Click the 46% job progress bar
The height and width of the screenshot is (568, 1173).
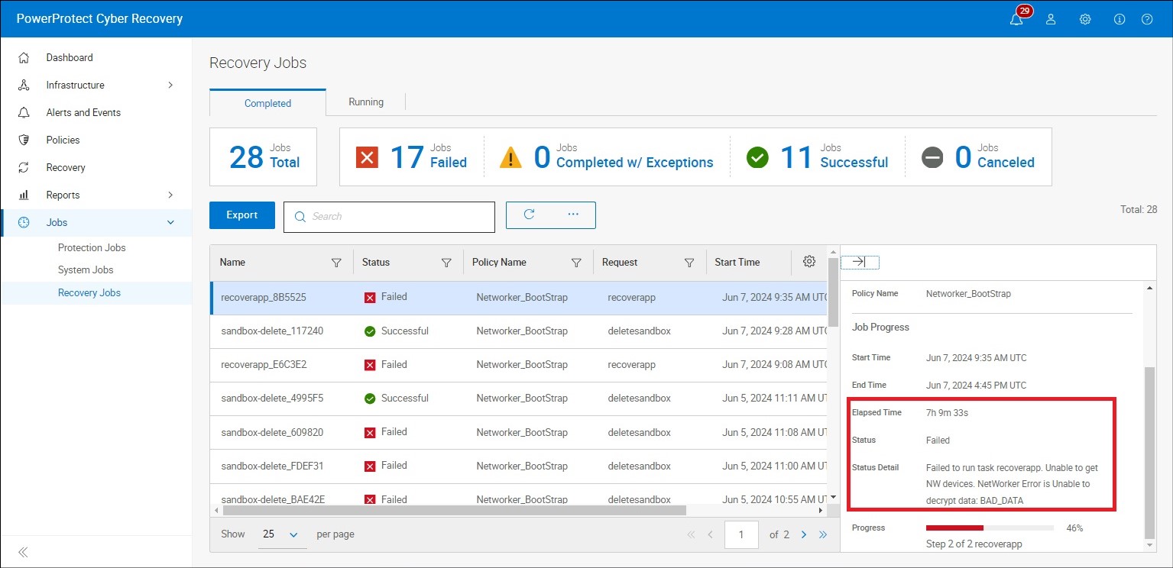(990, 528)
